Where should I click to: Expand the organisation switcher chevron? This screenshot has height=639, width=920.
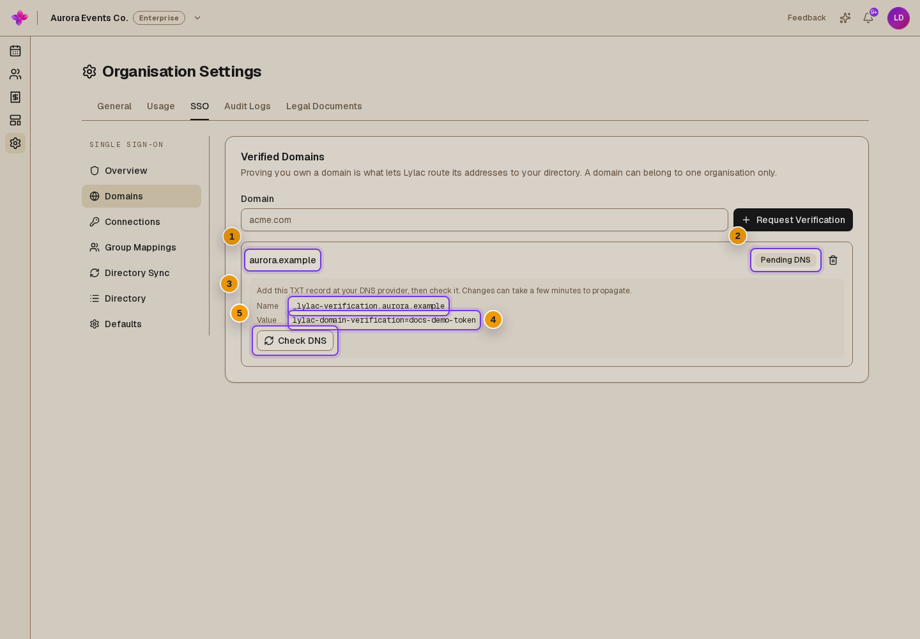pos(197,18)
